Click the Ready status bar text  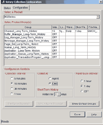tap(5, 122)
